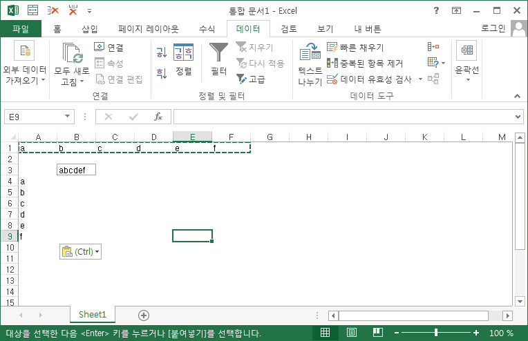
Task: Toggle ribbon display options button
Action: pos(456,10)
